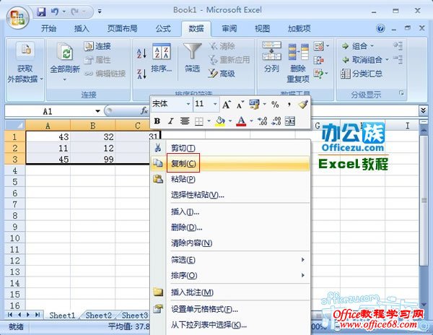The image size is (433, 335).
Task: Center align text in mini toolbar
Action: [x=185, y=121]
